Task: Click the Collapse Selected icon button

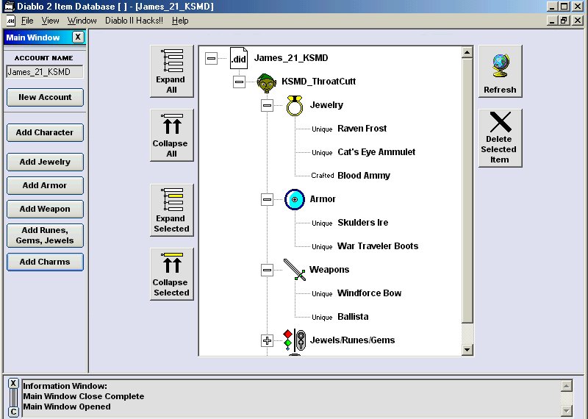Action: (x=172, y=274)
